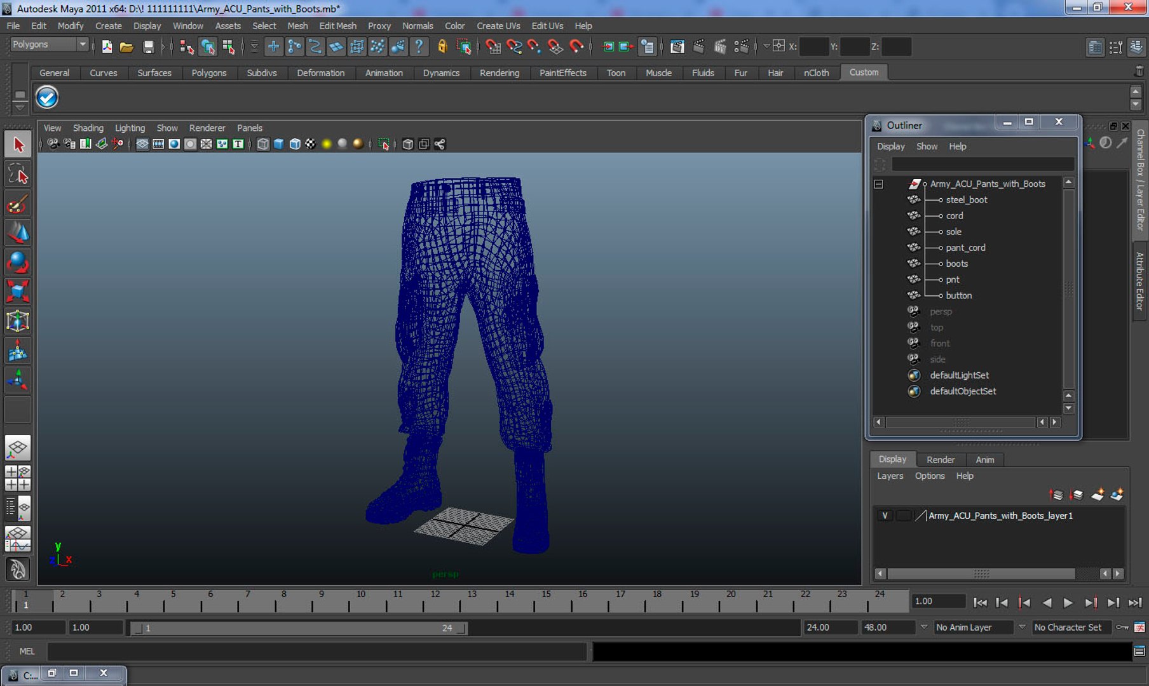Toggle V visibility of Army_ACU_Pants_with_Boots_layer1
This screenshot has height=686, width=1149.
pyautogui.click(x=885, y=516)
